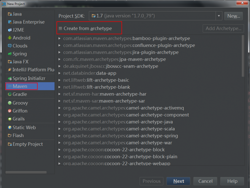Click the Groovy icon in sidebar

pyautogui.click(x=10, y=103)
